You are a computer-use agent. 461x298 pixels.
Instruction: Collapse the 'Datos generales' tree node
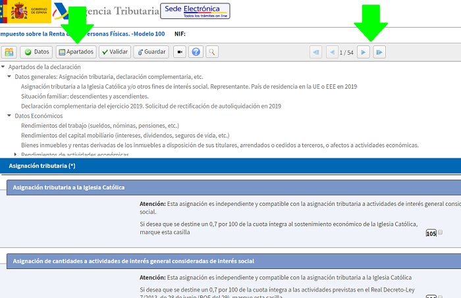tap(9, 76)
